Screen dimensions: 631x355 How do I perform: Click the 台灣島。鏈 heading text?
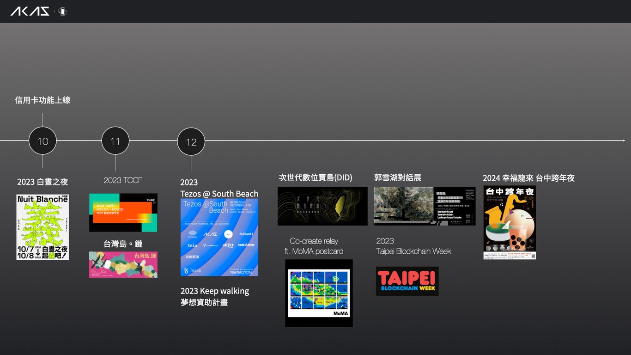pos(123,244)
